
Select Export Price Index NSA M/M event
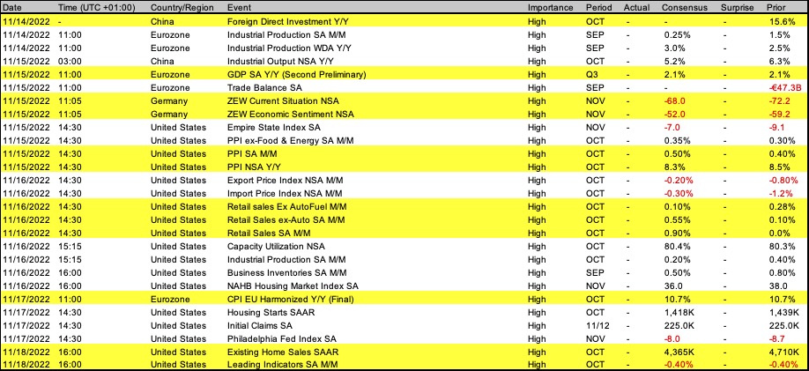click(x=285, y=180)
